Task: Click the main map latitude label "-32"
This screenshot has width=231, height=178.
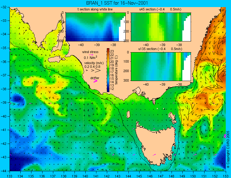Action: [3, 7]
